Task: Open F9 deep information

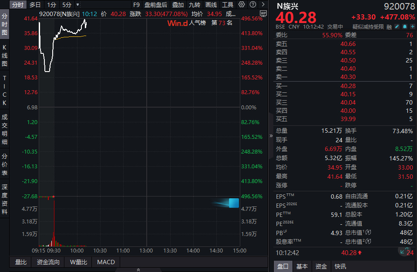Action: [x=136, y=5]
